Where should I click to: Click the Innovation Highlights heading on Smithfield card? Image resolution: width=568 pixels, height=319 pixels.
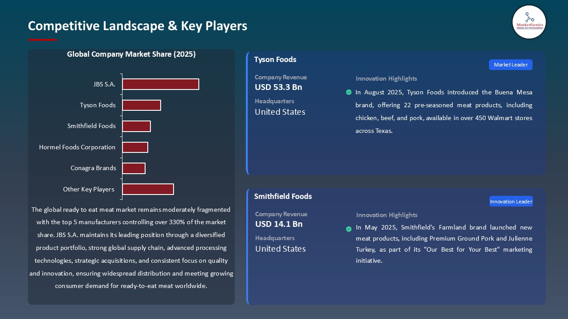386,215
